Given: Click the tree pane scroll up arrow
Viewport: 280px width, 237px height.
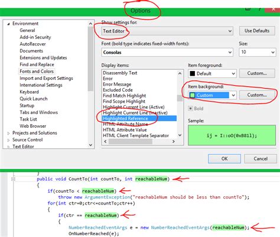Looking at the screenshot, I should [x=90, y=24].
